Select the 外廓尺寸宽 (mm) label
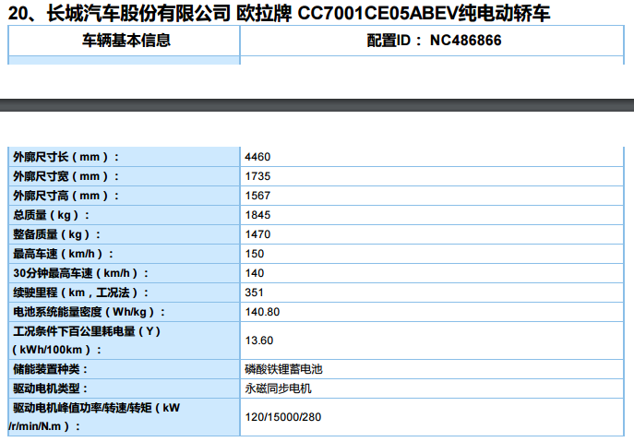 [x=66, y=176]
